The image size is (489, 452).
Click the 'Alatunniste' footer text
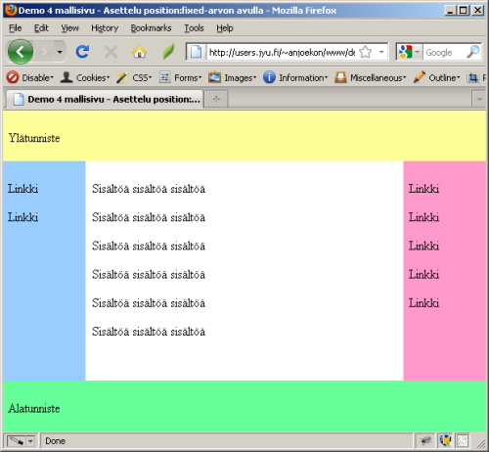pyautogui.click(x=34, y=408)
